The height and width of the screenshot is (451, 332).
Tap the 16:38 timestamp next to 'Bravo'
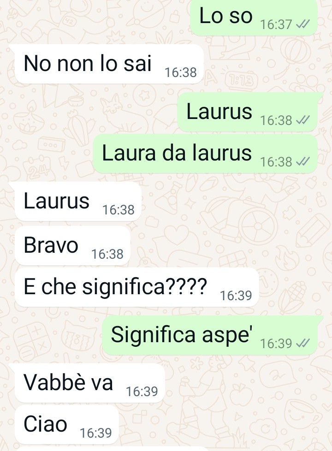click(x=107, y=254)
